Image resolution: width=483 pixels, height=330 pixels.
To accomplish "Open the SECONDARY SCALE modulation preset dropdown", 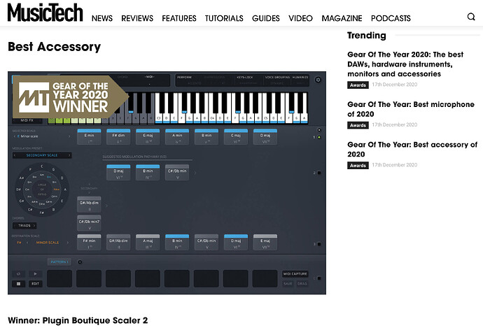I will [x=42, y=155].
